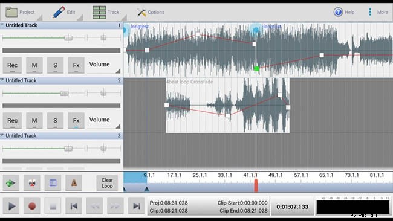Open the Project folder icon
The height and width of the screenshot is (221, 393).
[x=11, y=12]
